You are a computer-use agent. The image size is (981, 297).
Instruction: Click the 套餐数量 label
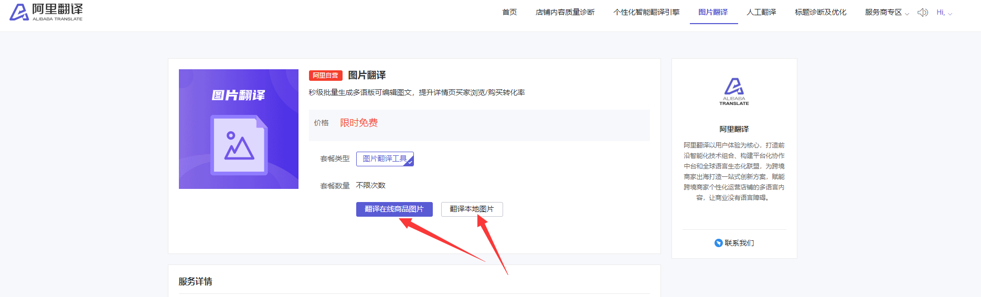pyautogui.click(x=335, y=186)
